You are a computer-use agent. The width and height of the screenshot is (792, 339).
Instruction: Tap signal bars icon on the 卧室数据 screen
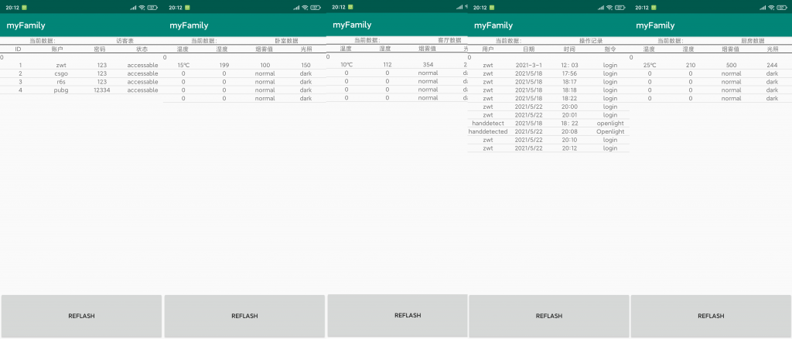pos(296,8)
